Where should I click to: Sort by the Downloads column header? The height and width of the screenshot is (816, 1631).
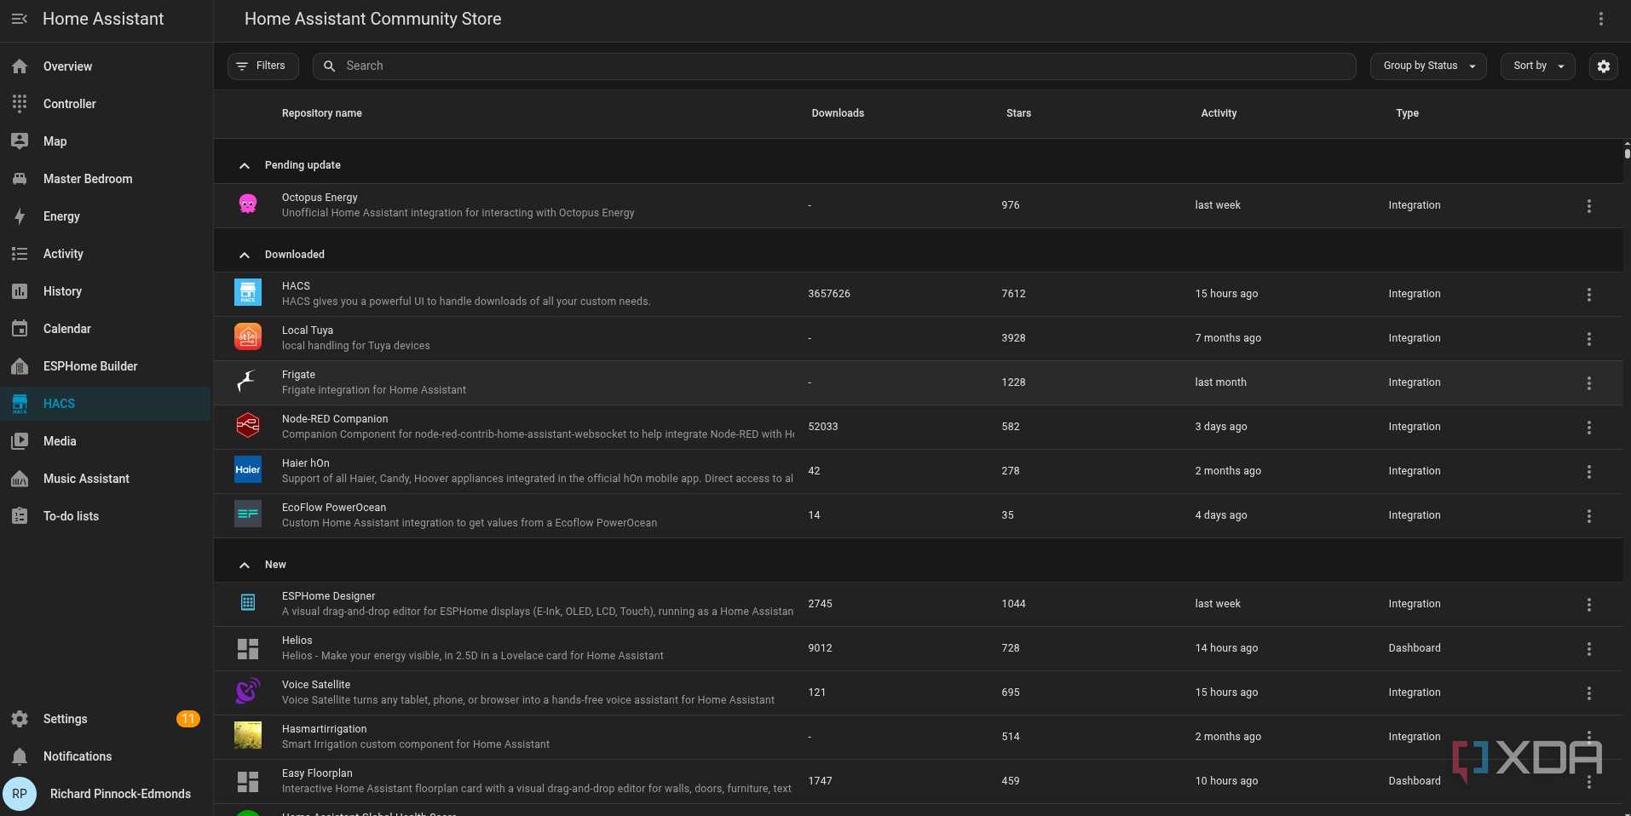tap(838, 113)
